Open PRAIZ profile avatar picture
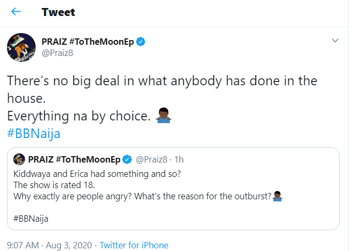Screen dimensions: 352x251 21,47
